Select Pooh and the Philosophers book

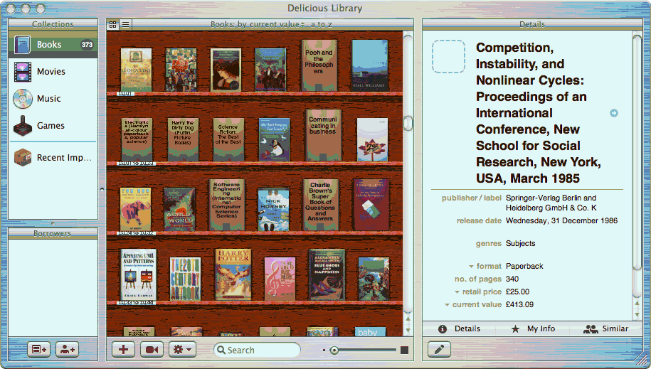point(319,65)
